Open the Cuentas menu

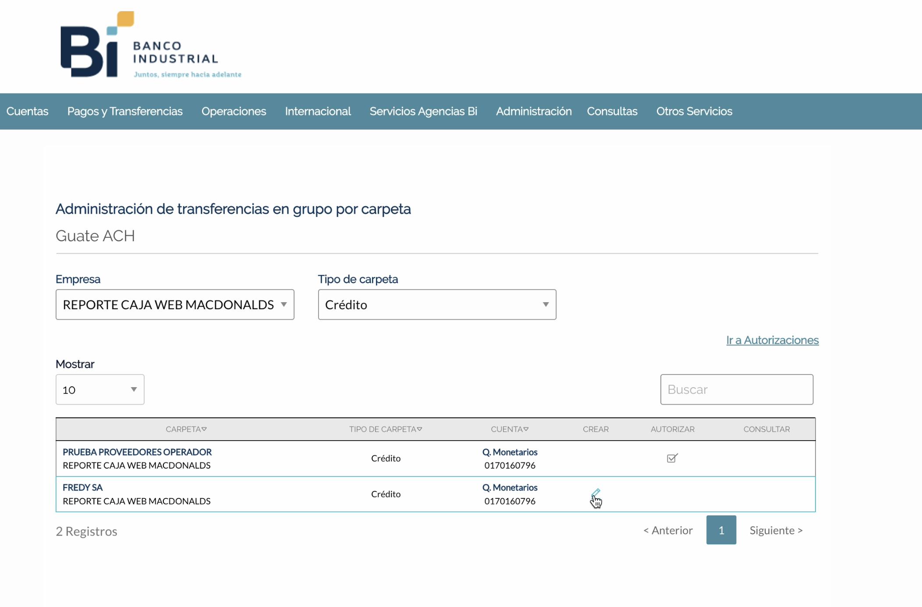point(27,111)
